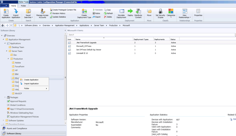Choose Import Application from context menu
236x136 pixels.
pos(31,84)
